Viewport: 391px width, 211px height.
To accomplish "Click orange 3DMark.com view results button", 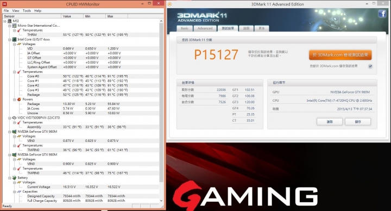I will point(340,55).
